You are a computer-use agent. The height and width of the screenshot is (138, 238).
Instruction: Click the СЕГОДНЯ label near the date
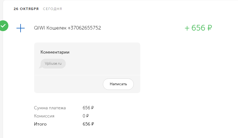click(x=52, y=9)
